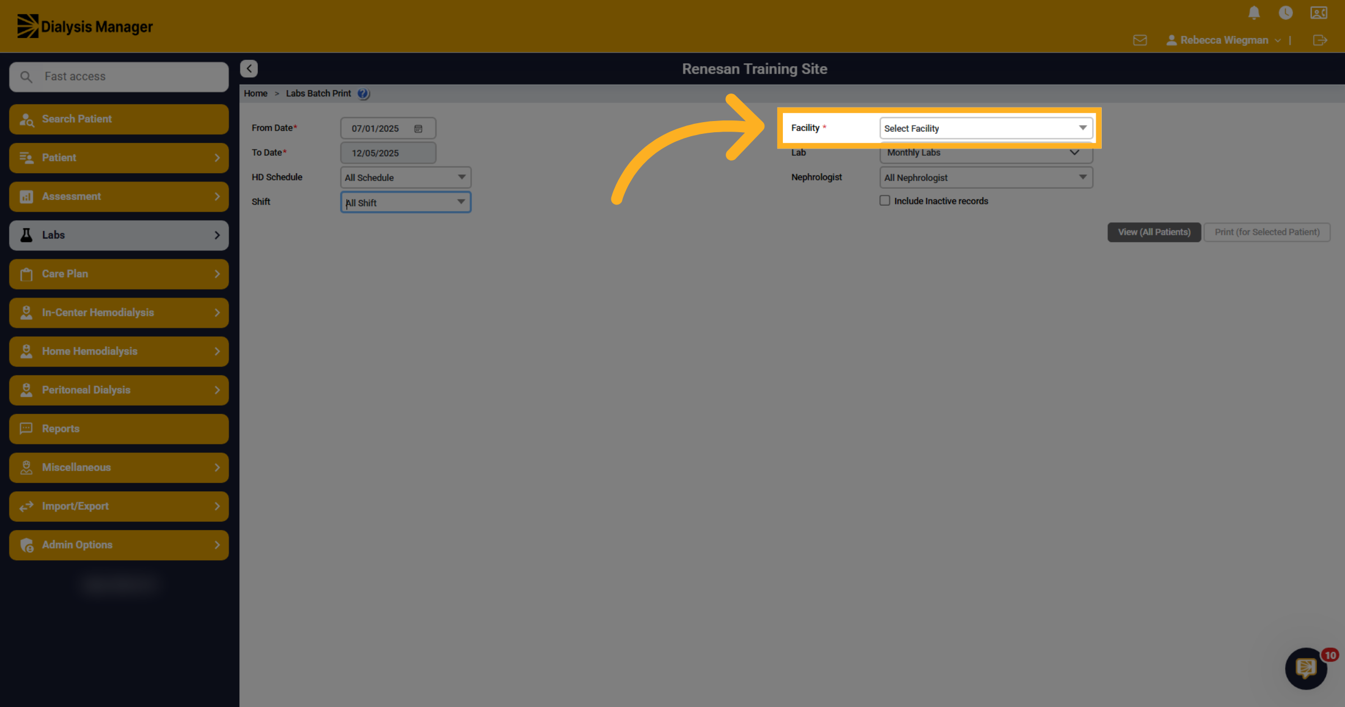Click the logout icon in header
Screen dimensions: 1345x707
click(1320, 40)
